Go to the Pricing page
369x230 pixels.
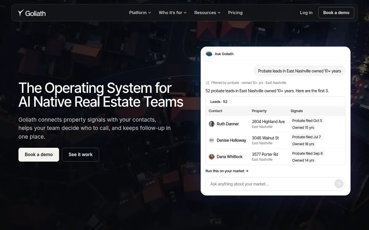235,13
